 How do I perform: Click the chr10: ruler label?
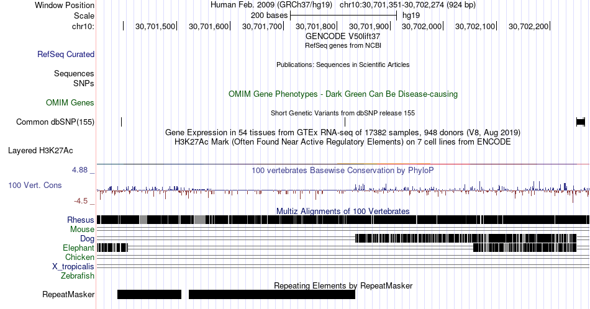[83, 26]
